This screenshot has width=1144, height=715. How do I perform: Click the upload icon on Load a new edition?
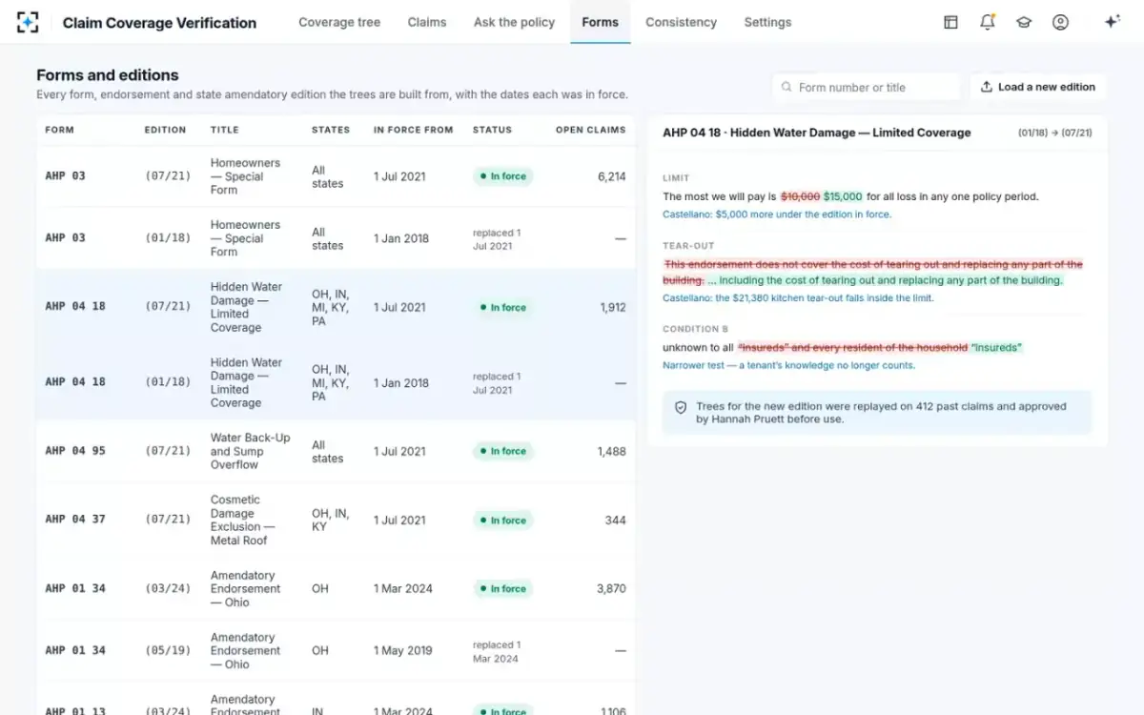pyautogui.click(x=987, y=87)
